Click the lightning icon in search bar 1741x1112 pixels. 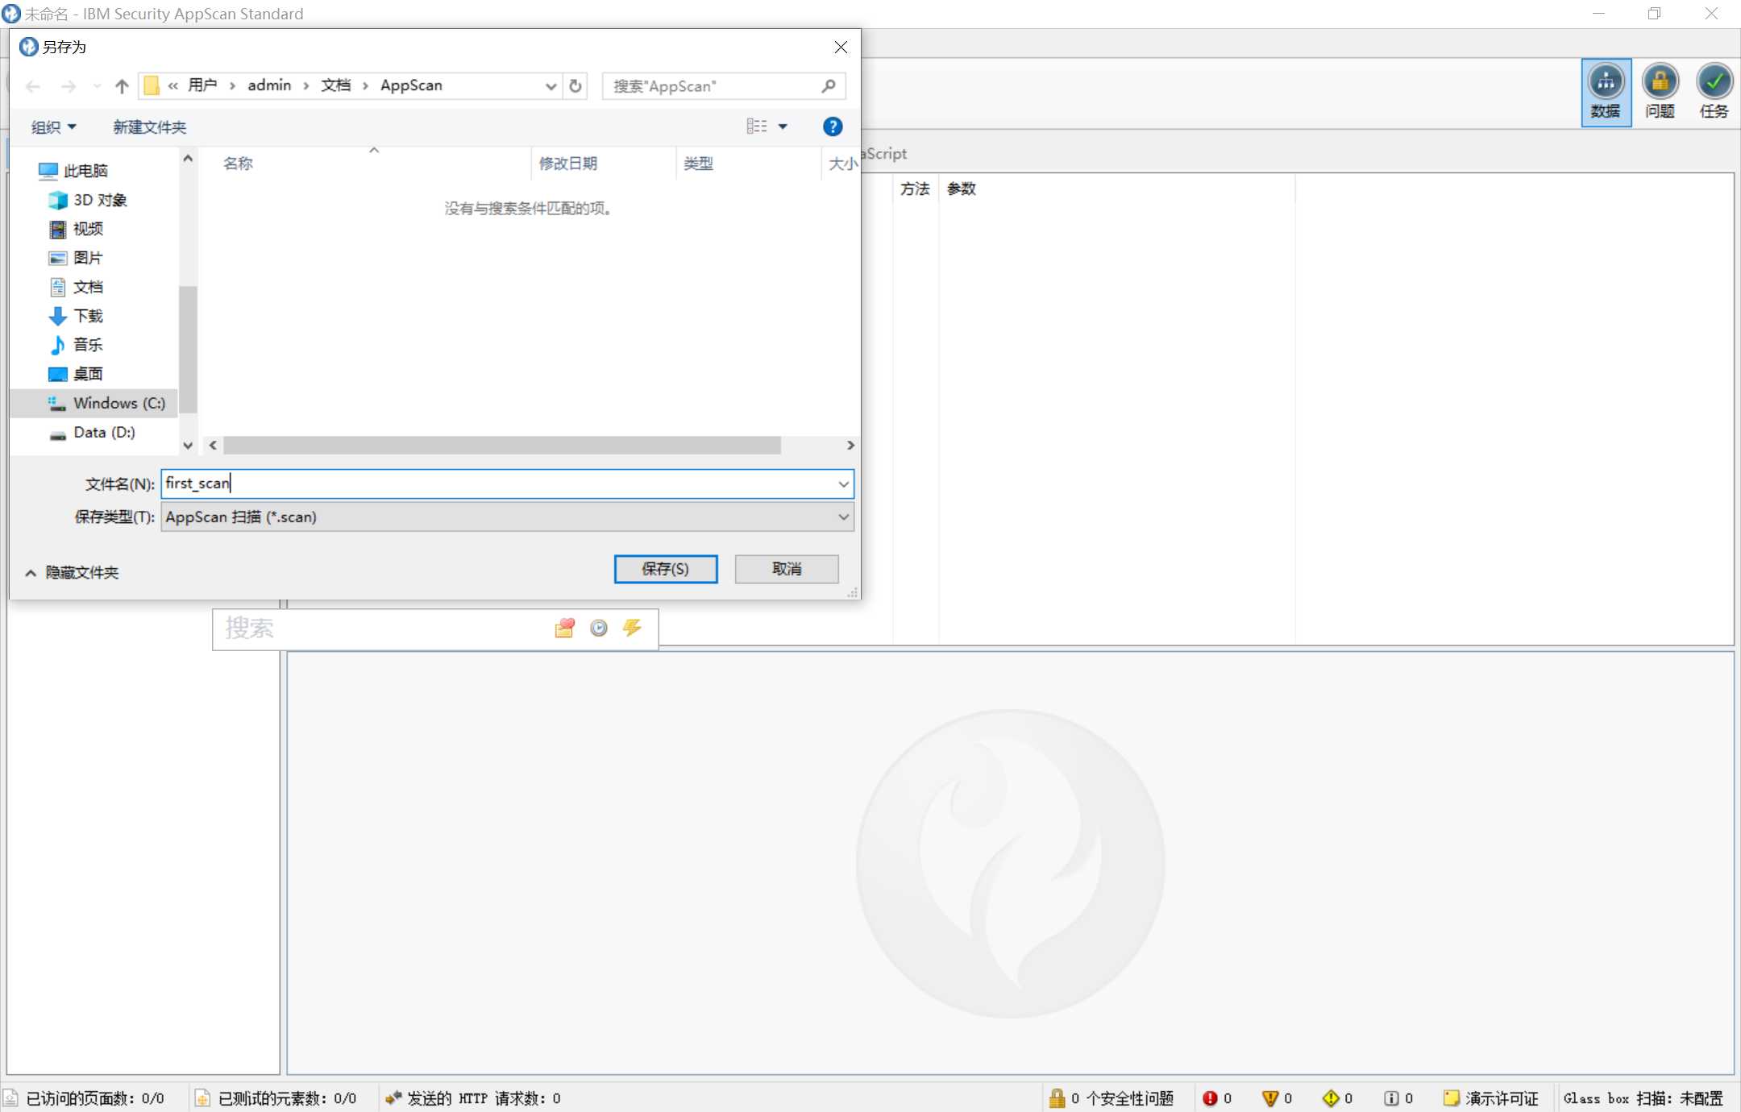(633, 628)
